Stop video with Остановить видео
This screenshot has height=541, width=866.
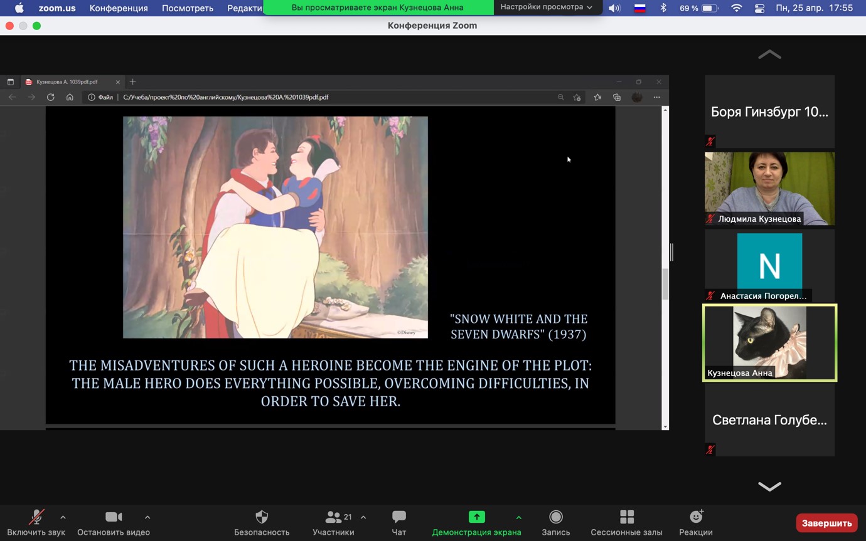(114, 523)
